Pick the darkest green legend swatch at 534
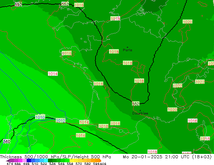The height and width of the screenshot is (165, 214). pyautogui.click(x=50, y=160)
